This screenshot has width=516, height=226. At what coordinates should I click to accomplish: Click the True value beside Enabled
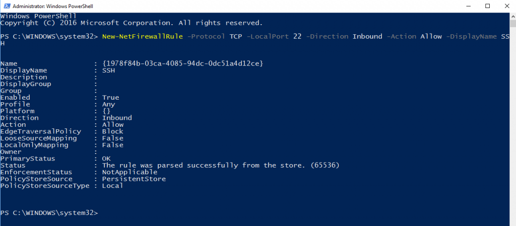click(110, 98)
